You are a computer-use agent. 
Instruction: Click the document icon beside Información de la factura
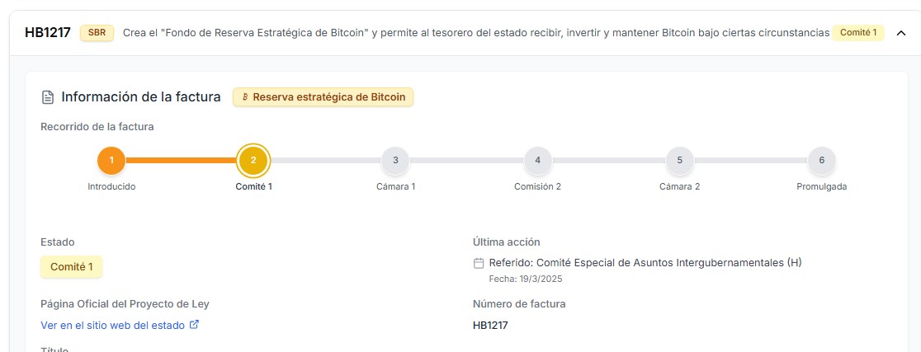tap(48, 97)
